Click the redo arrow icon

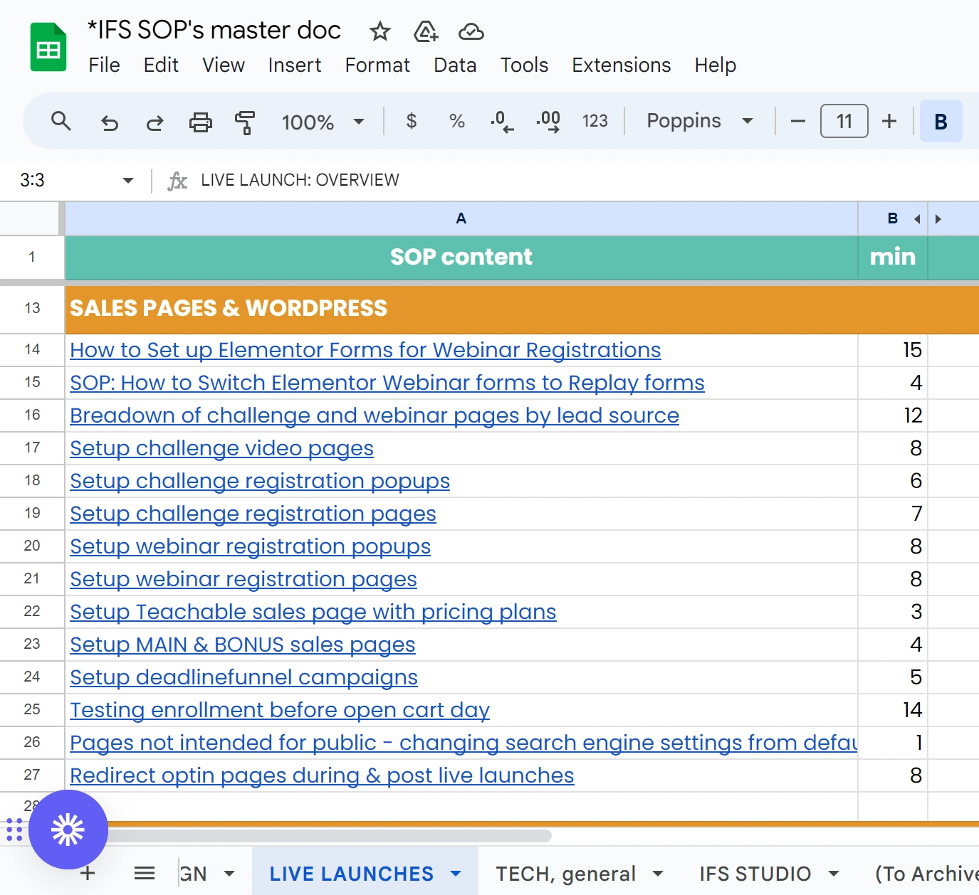point(155,122)
